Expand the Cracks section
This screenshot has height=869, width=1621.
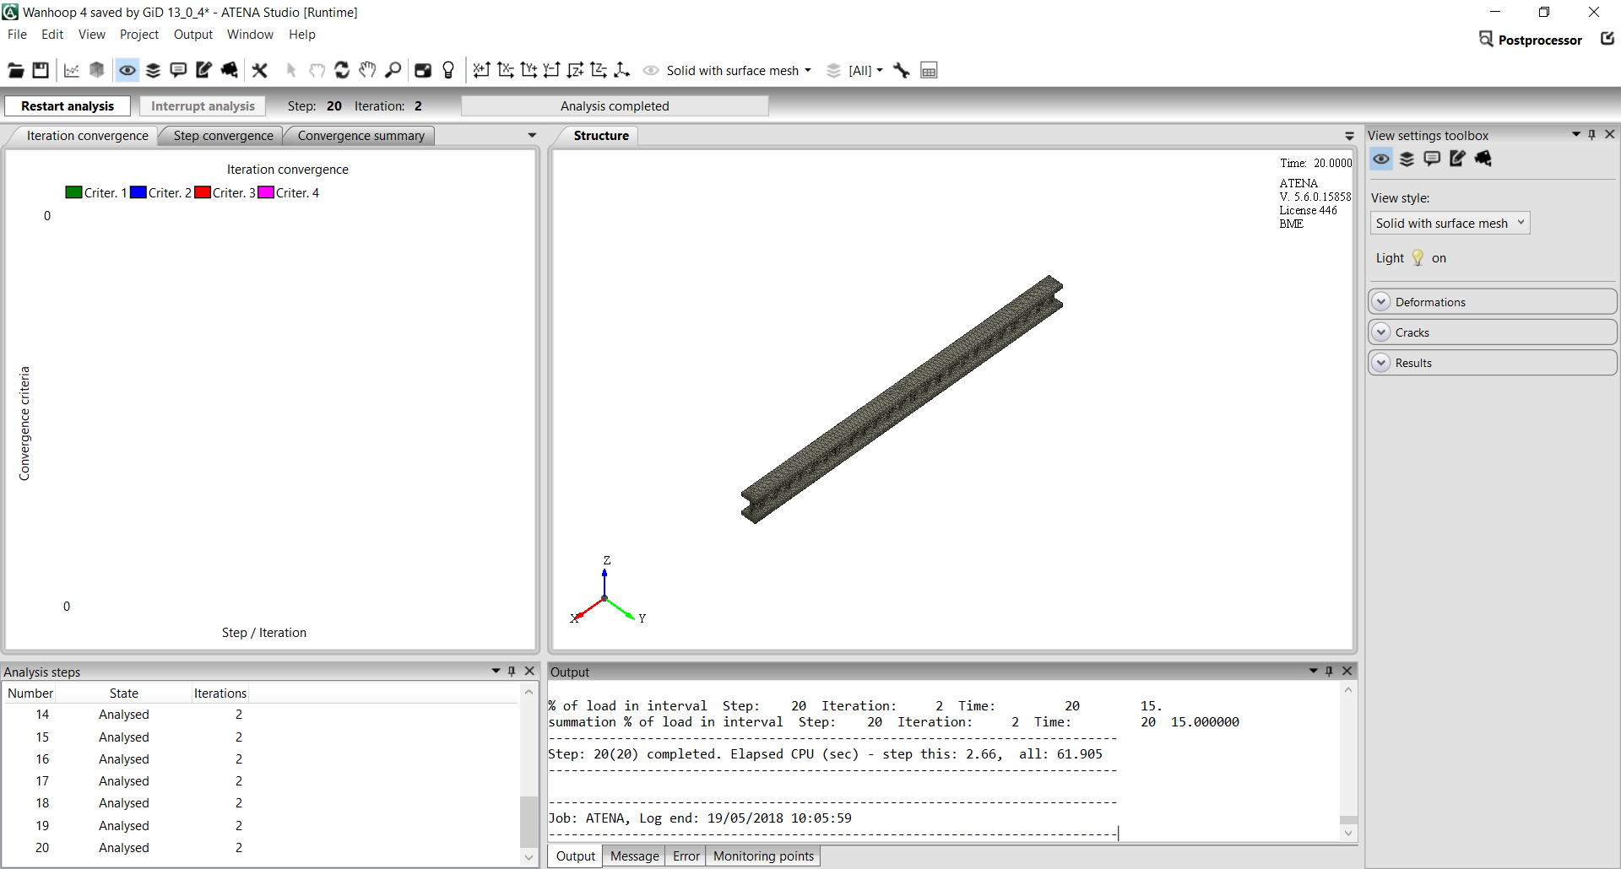coord(1381,332)
